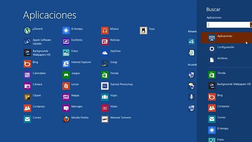
Task: Open the Songr app icon
Action: pos(105,64)
